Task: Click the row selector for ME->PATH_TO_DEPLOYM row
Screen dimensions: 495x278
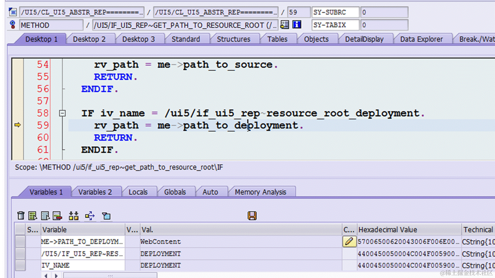Action: 20,242
